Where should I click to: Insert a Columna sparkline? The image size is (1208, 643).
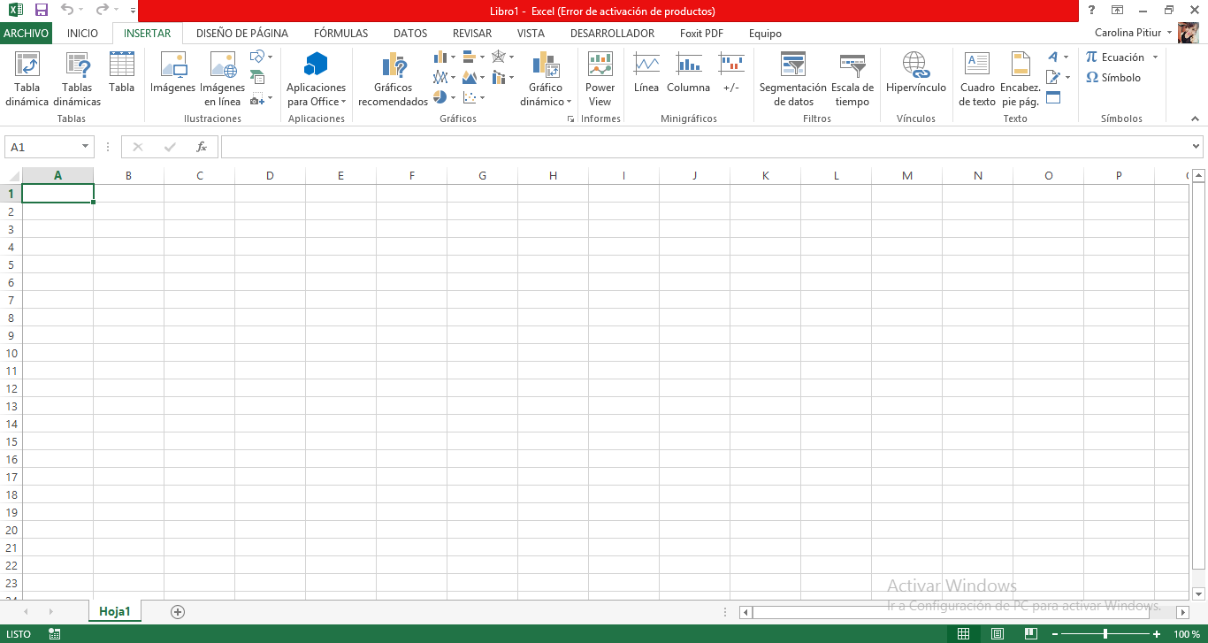coord(688,73)
